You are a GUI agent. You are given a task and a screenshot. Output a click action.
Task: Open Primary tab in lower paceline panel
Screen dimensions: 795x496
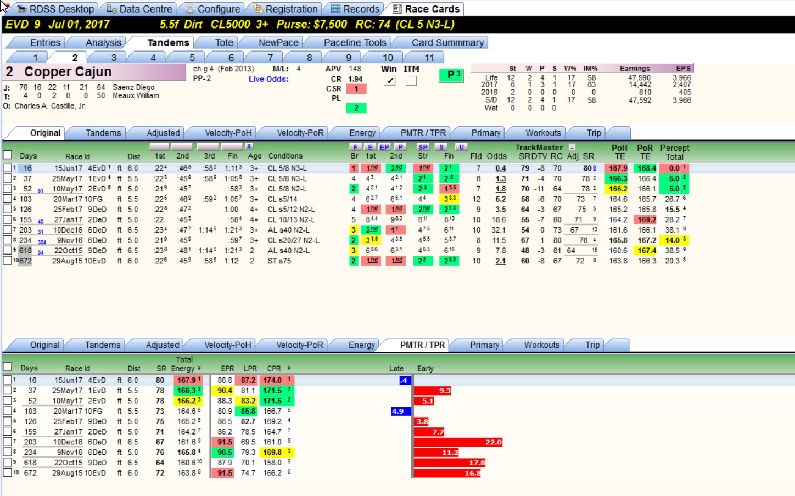pos(484,345)
